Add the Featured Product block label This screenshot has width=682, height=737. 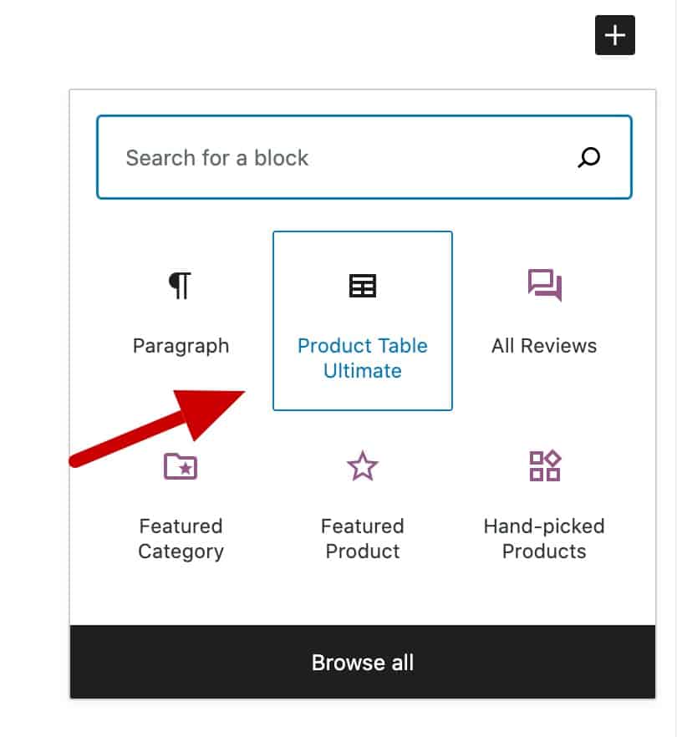pyautogui.click(x=363, y=539)
